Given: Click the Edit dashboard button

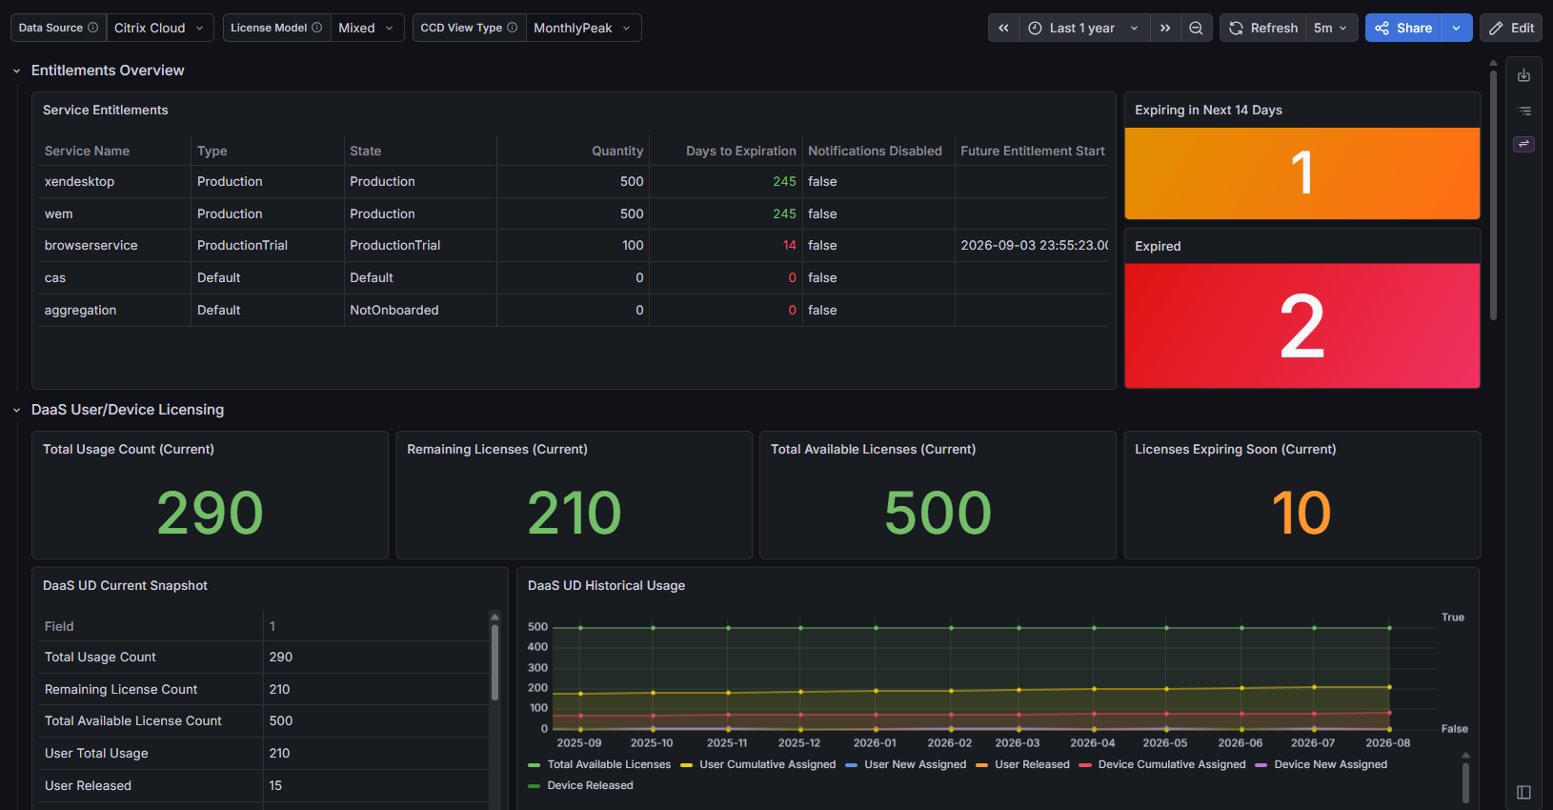Looking at the screenshot, I should pos(1511,28).
